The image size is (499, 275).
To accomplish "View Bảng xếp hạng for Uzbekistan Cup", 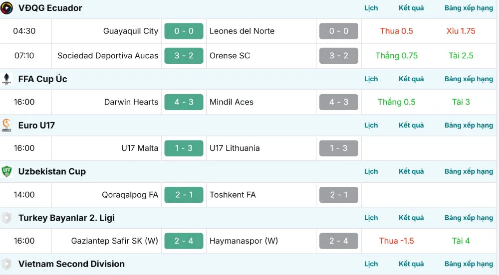I will pyautogui.click(x=469, y=171).
